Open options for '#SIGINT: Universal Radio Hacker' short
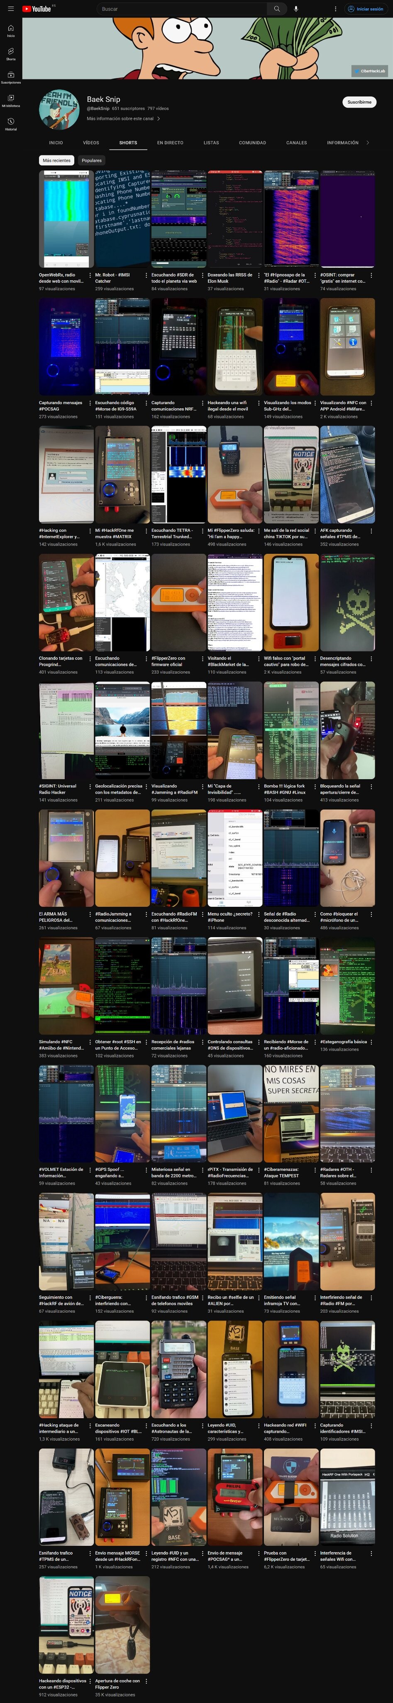Viewport: 393px width, 1703px height. click(90, 786)
